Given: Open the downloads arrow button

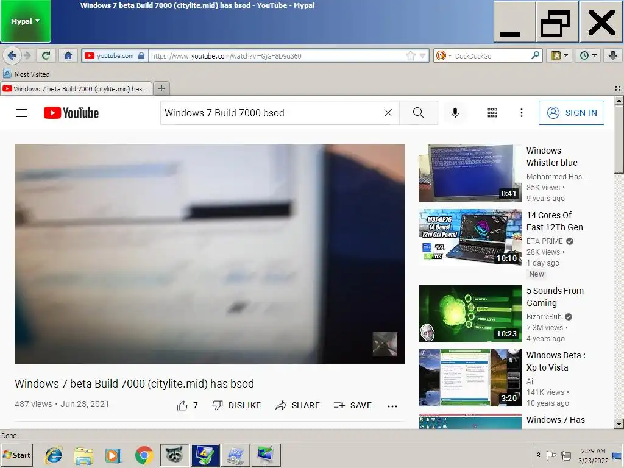Looking at the screenshot, I should coord(613,55).
